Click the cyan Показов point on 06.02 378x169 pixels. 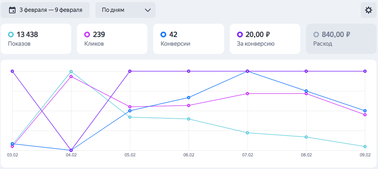click(x=189, y=119)
